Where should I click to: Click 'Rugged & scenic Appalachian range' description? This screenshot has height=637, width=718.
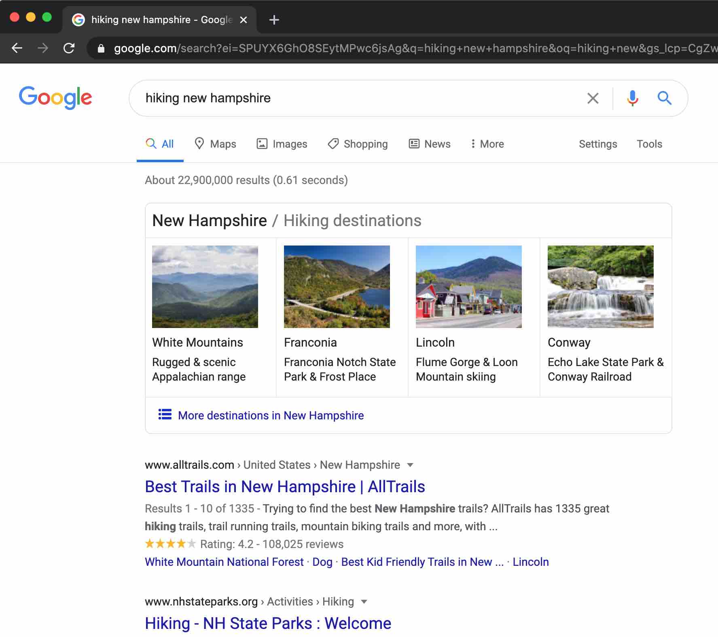[199, 369]
